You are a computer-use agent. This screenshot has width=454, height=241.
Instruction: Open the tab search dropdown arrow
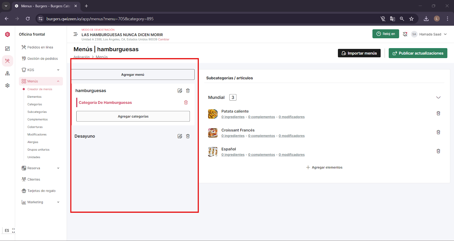pyautogui.click(x=6, y=6)
